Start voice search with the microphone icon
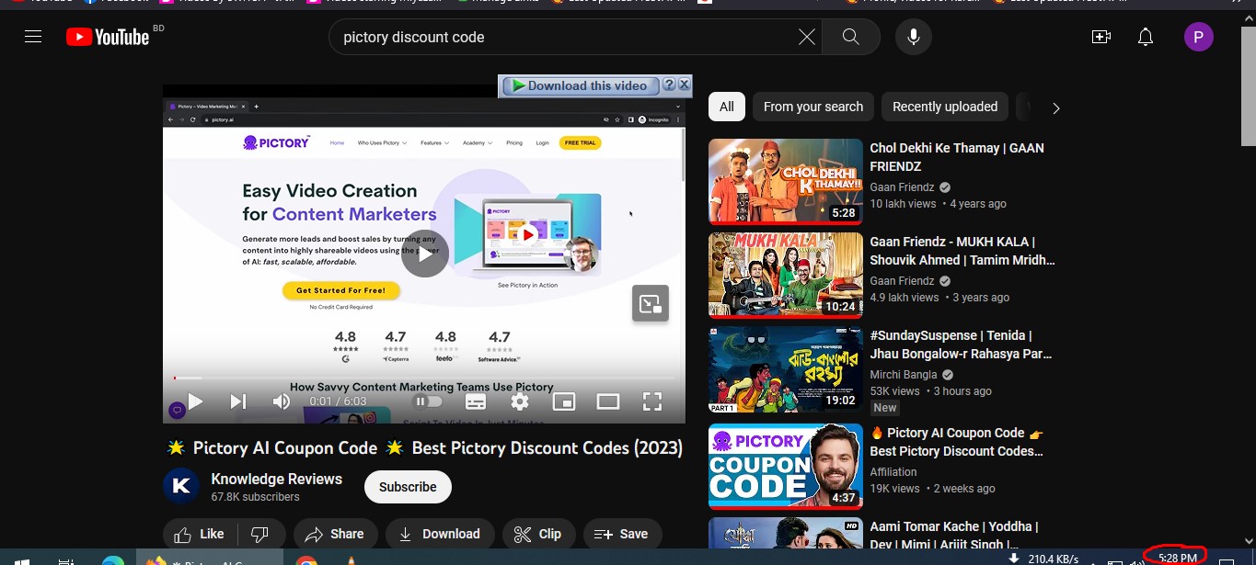The image size is (1256, 565). coord(913,37)
